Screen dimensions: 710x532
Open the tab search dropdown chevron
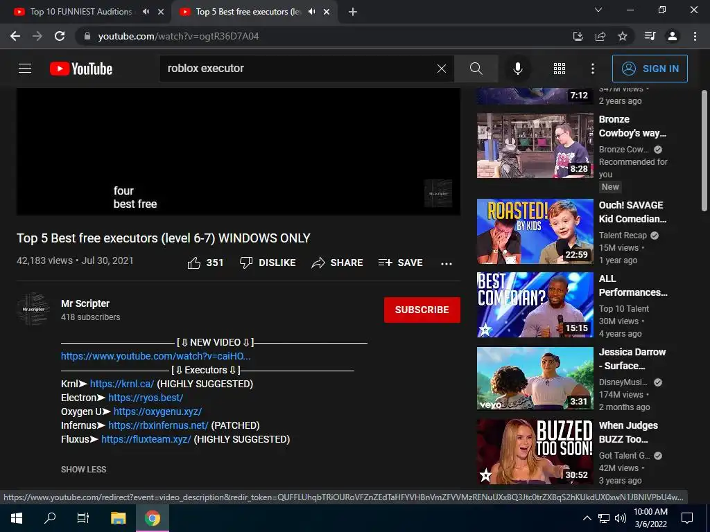click(x=598, y=10)
